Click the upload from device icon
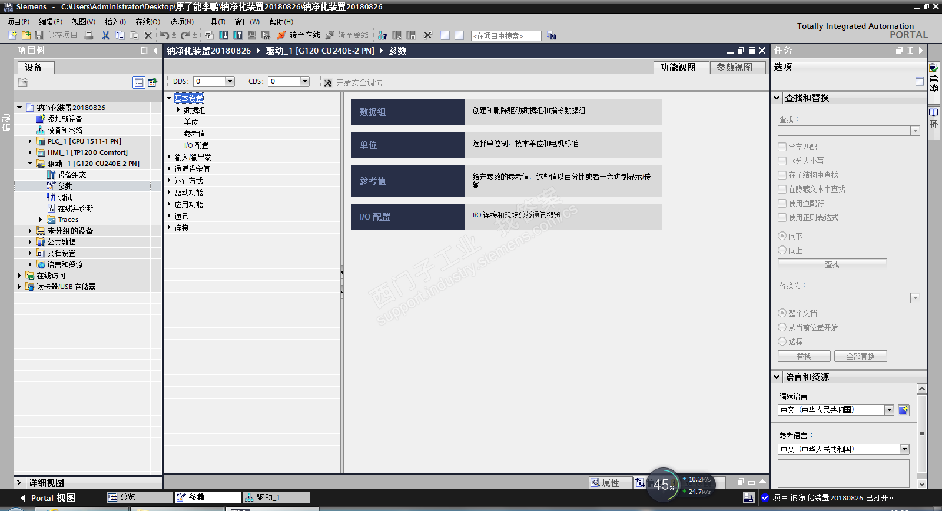Image resolution: width=942 pixels, height=511 pixels. [238, 35]
